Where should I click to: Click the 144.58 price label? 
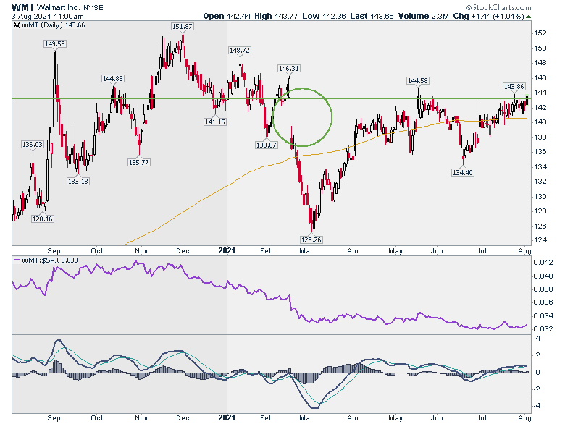click(418, 80)
